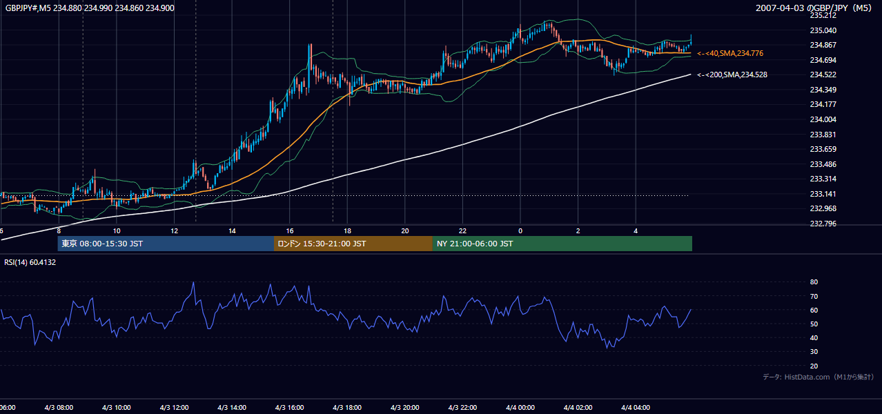Click the 4/3 14:00 time axis label
Screen dimensions: 882x414
click(232, 408)
